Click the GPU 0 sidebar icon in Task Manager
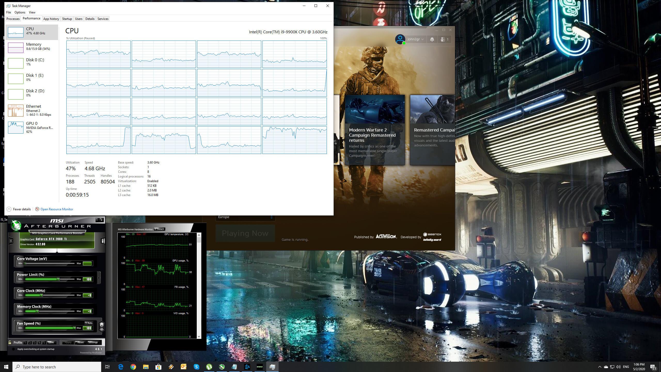 (x=16, y=127)
